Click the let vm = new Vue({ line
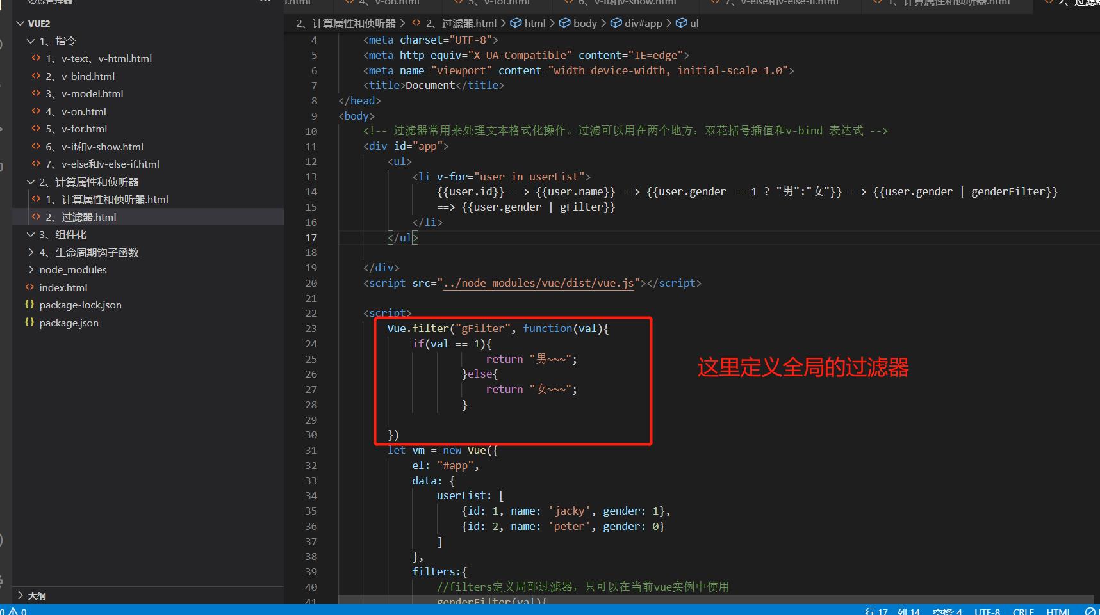 click(442, 450)
